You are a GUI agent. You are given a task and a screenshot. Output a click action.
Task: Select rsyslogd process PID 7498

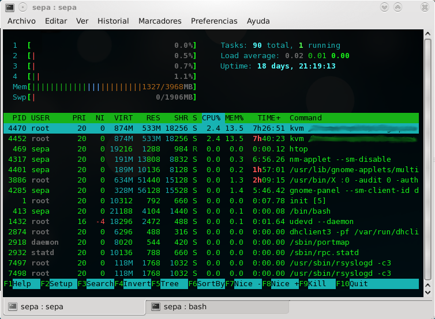(211, 274)
